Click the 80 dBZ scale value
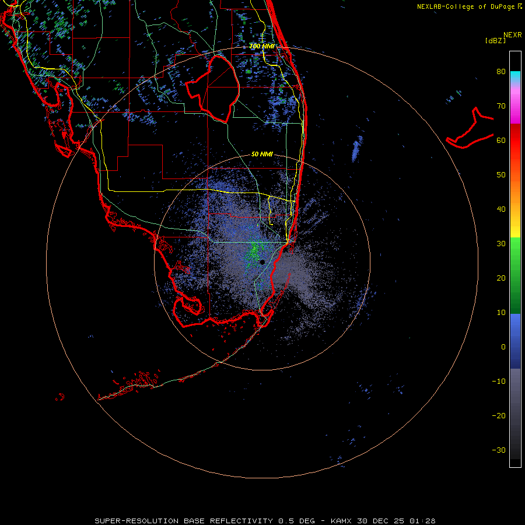Viewport: 525px width, 525px height. (x=501, y=71)
